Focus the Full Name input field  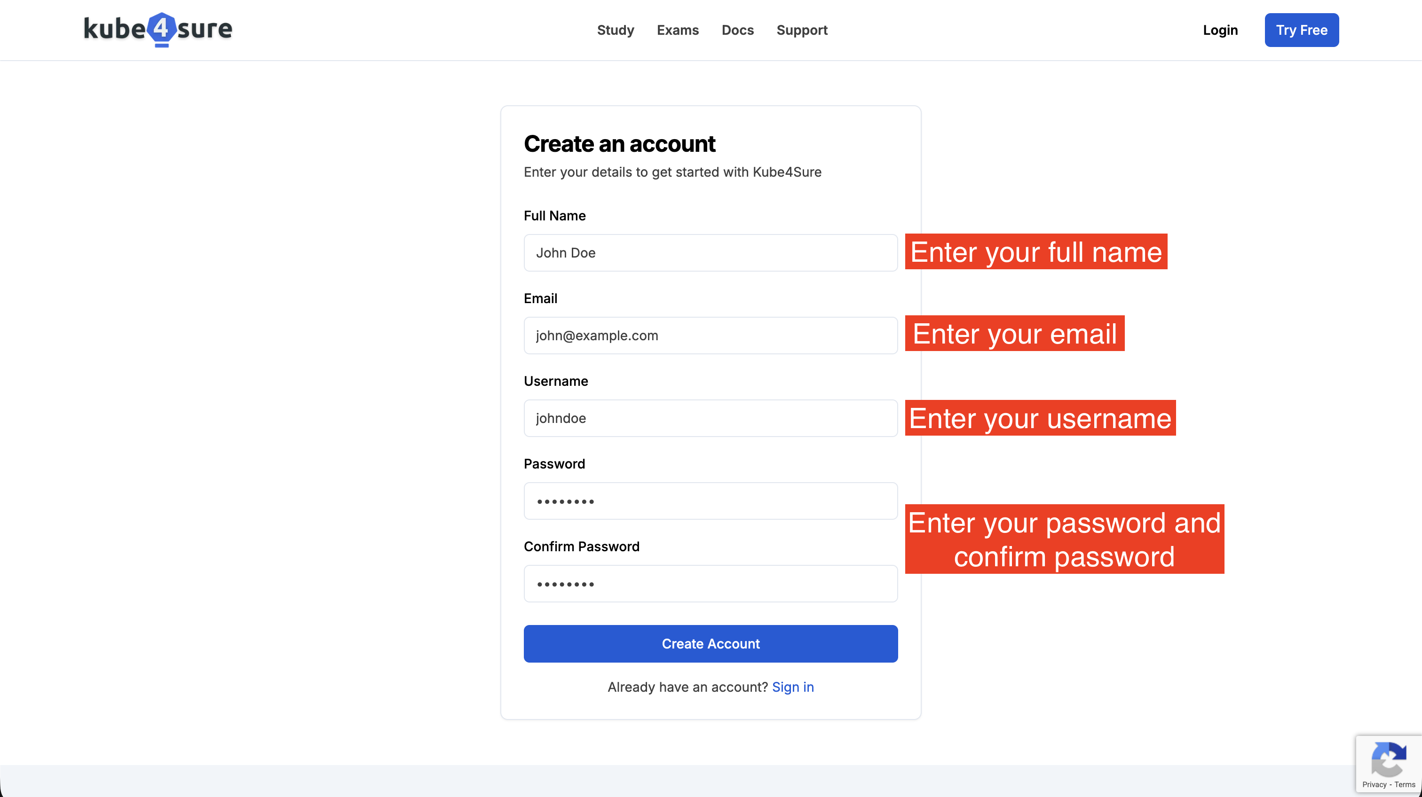pyautogui.click(x=711, y=253)
